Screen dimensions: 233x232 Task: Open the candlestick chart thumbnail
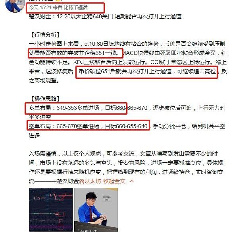(51, 210)
